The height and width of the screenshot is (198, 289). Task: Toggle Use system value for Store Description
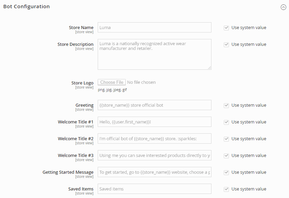[226, 45]
